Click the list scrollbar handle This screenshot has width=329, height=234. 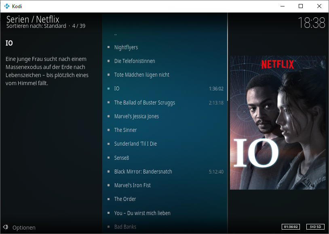click(x=228, y=56)
